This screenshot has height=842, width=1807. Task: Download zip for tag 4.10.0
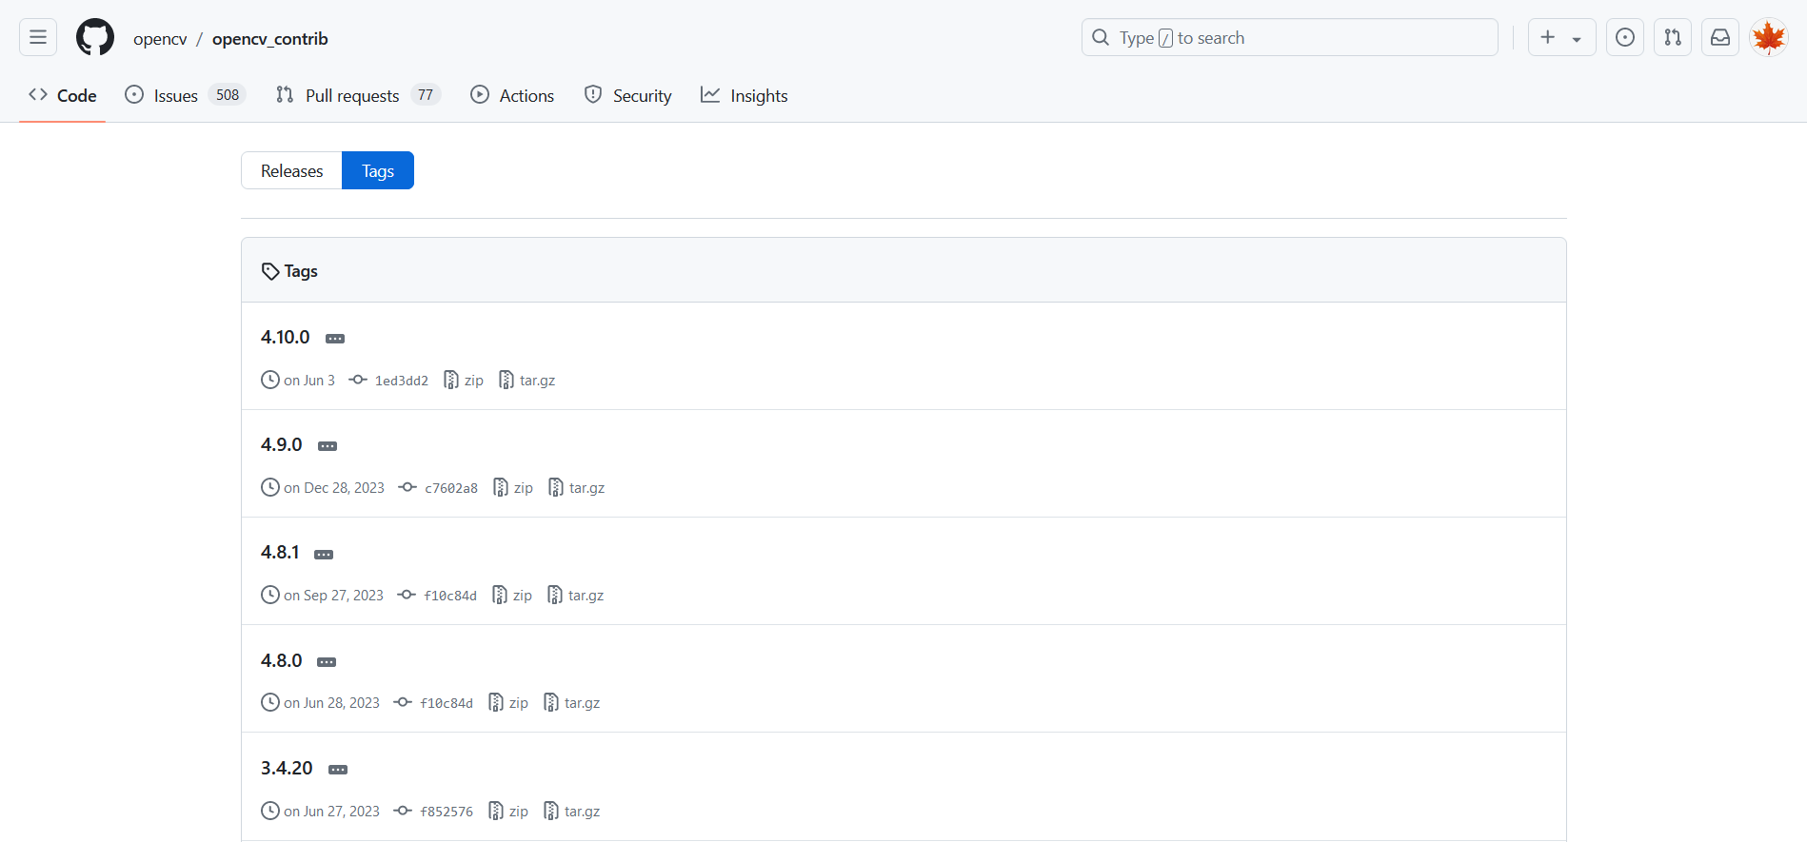pyautogui.click(x=465, y=381)
